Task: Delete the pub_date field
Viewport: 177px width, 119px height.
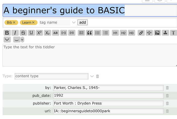Action: [167, 96]
